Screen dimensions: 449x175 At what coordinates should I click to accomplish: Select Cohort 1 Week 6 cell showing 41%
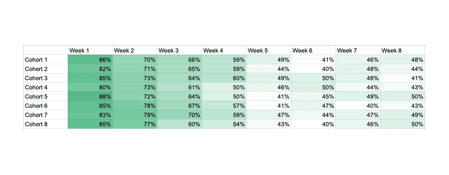click(x=313, y=60)
